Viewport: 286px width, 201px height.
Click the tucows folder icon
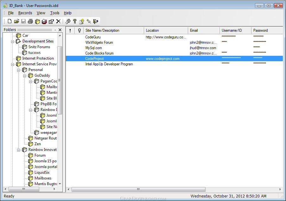[24, 53]
